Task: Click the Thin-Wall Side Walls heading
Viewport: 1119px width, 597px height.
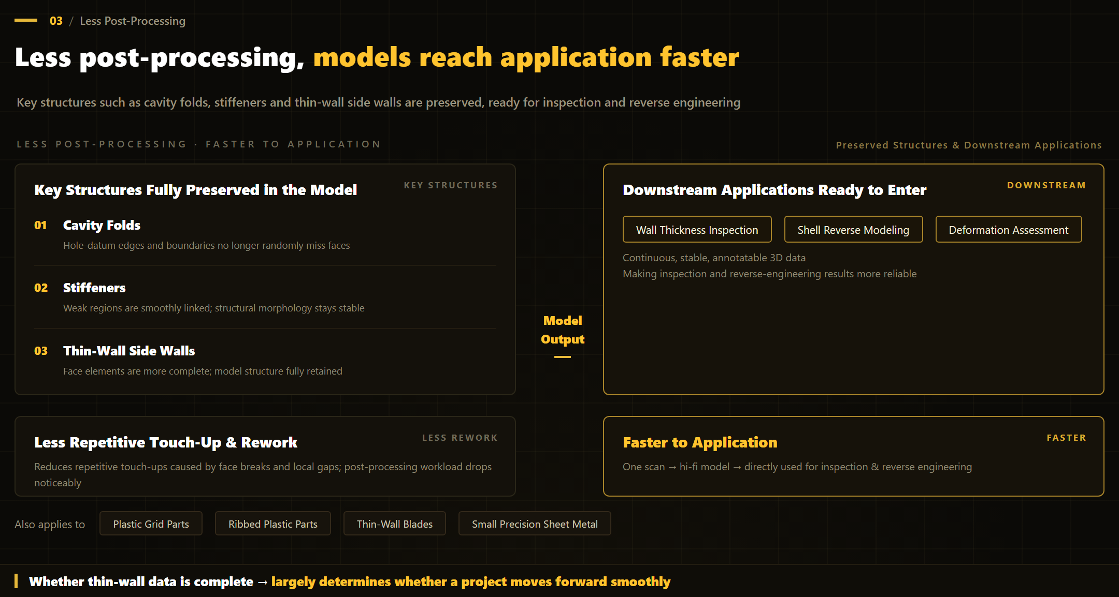Action: (x=129, y=351)
